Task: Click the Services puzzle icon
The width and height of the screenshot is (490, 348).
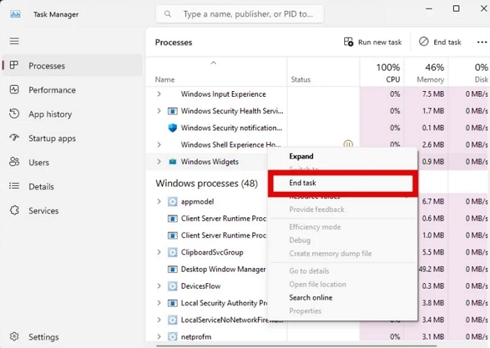Action: (14, 210)
